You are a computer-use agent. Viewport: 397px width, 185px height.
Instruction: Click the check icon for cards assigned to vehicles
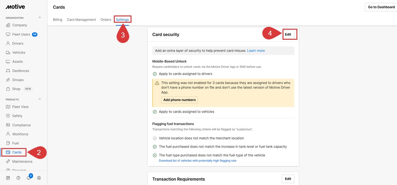coord(155,112)
